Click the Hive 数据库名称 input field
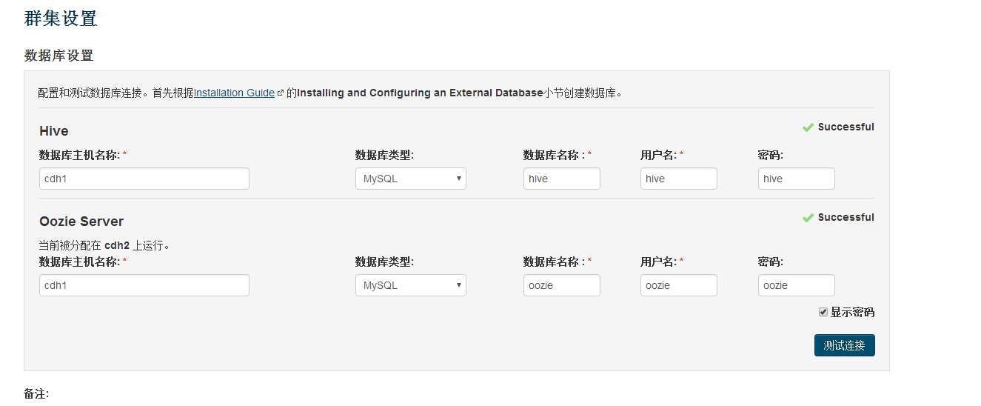The image size is (981, 406). coord(562,179)
